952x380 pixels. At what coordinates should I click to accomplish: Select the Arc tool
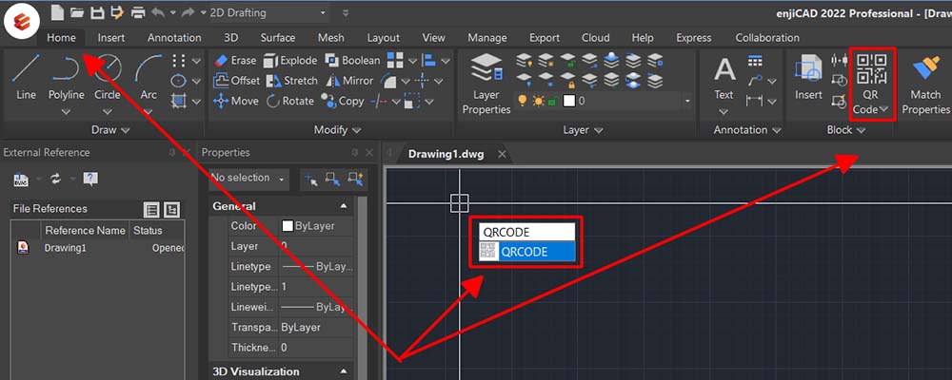149,76
